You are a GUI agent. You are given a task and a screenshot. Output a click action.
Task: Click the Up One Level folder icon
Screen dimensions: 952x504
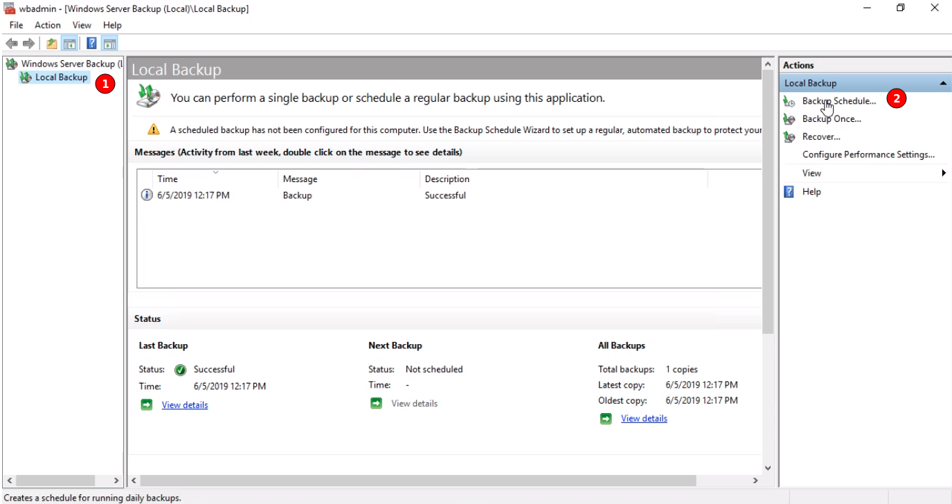coord(52,44)
